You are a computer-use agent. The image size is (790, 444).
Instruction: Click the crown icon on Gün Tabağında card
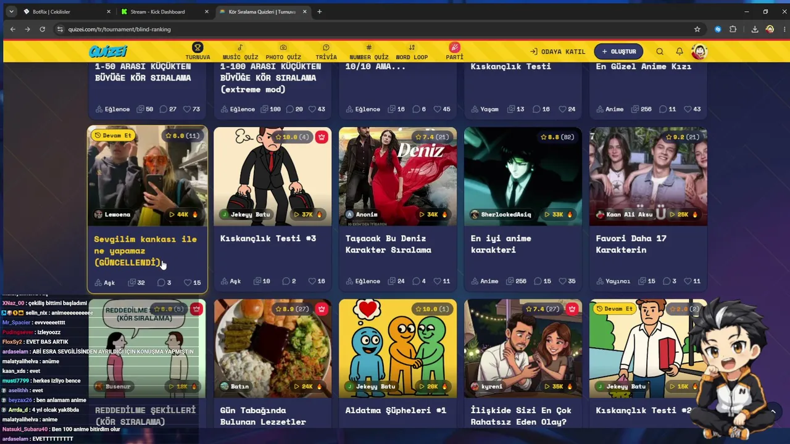(321, 309)
